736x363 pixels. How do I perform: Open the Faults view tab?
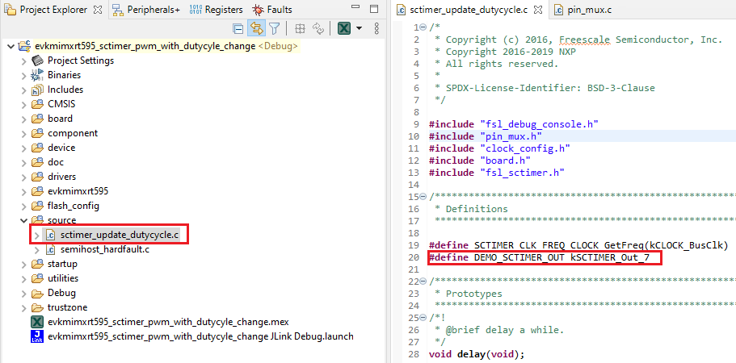[x=272, y=10]
